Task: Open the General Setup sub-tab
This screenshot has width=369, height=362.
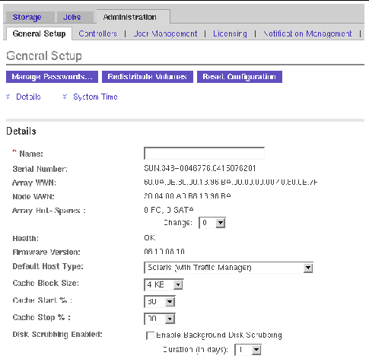Action: tap(39, 33)
